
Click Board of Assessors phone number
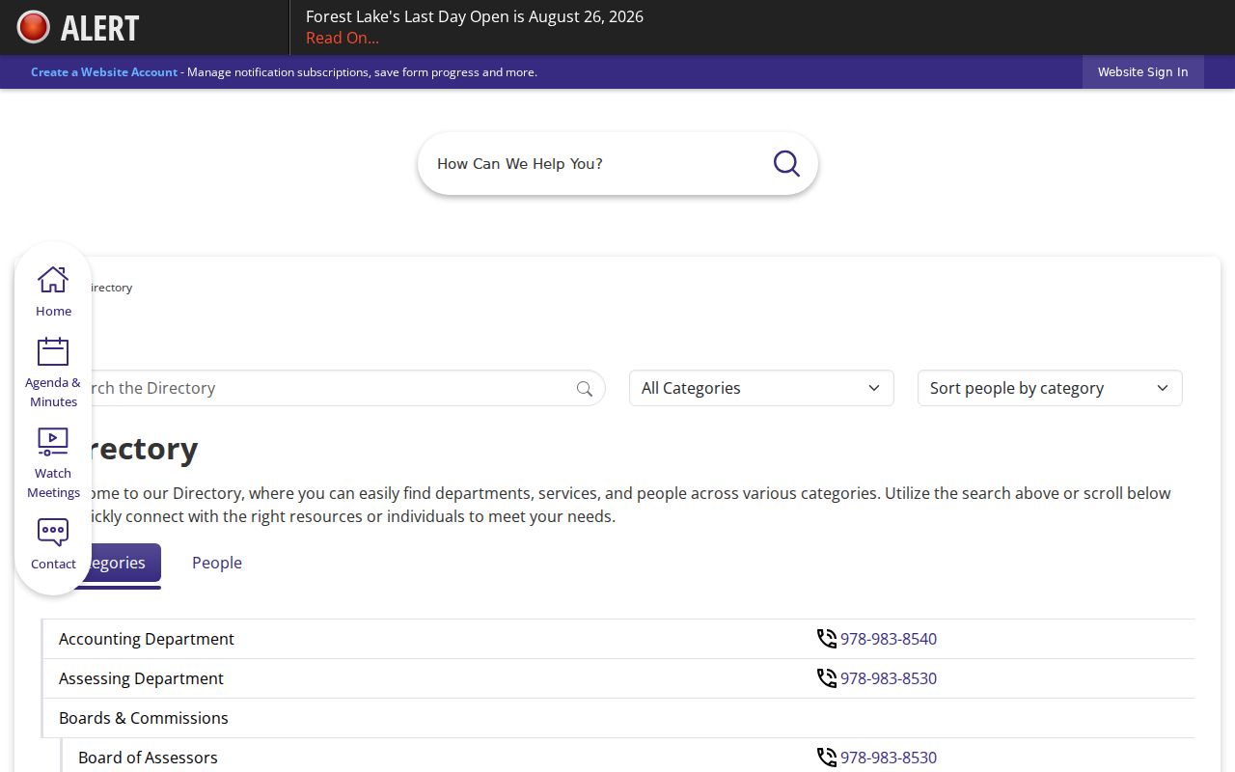point(889,758)
